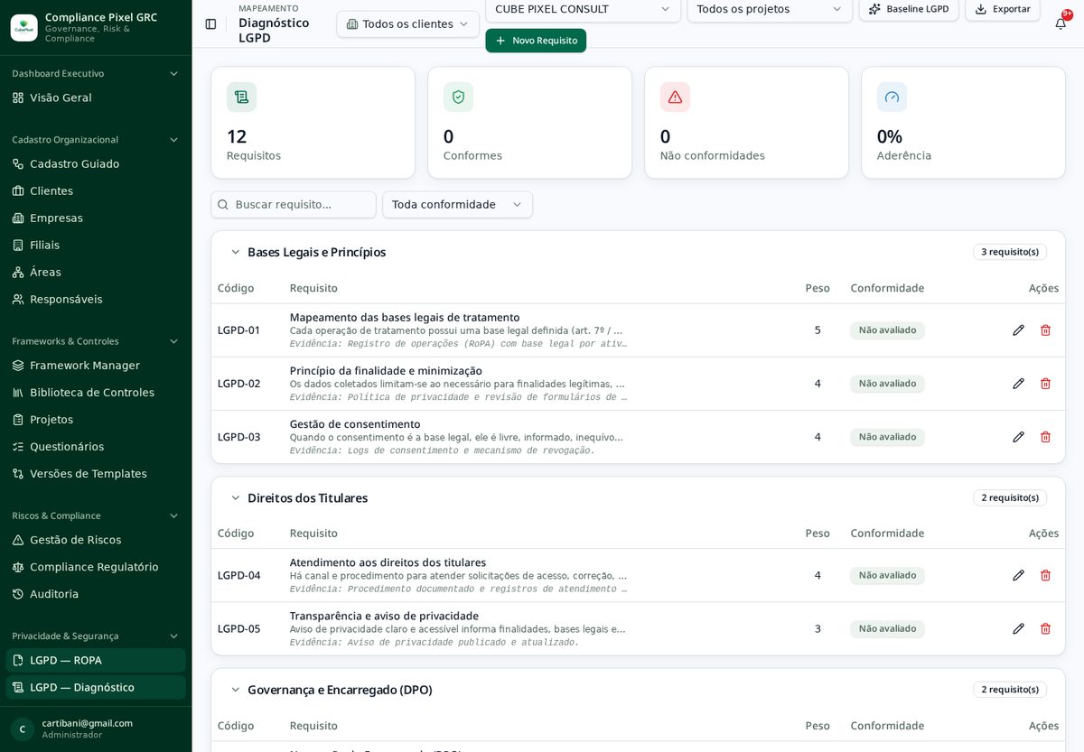Collapse the Bases Legais e Princípios group
The width and height of the screenshot is (1084, 752).
pyautogui.click(x=236, y=253)
